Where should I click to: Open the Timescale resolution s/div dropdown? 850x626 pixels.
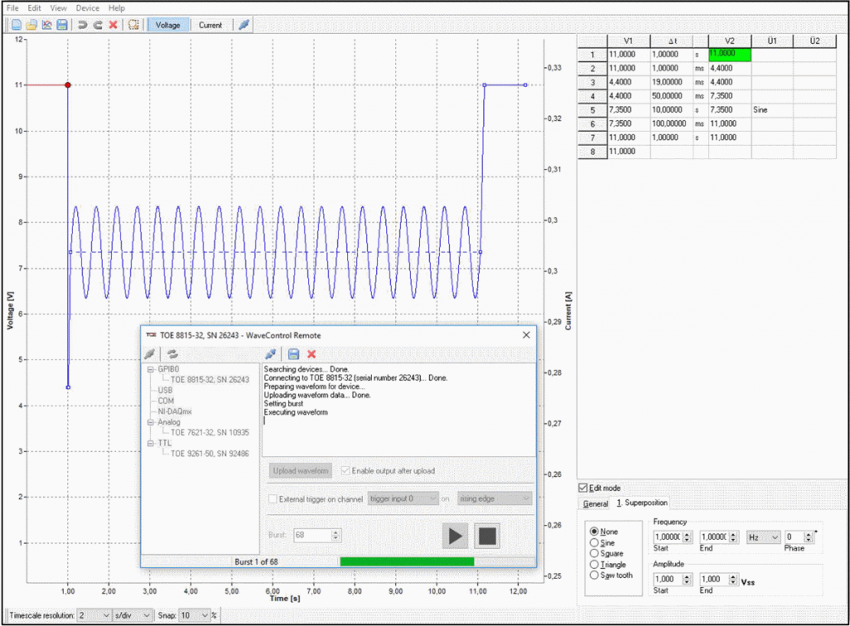(133, 615)
